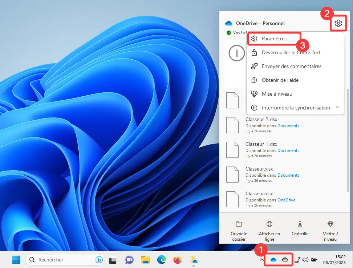Click the grey OneDrive cloud tray icon
Image resolution: width=353 pixels, height=268 pixels.
[285, 260]
